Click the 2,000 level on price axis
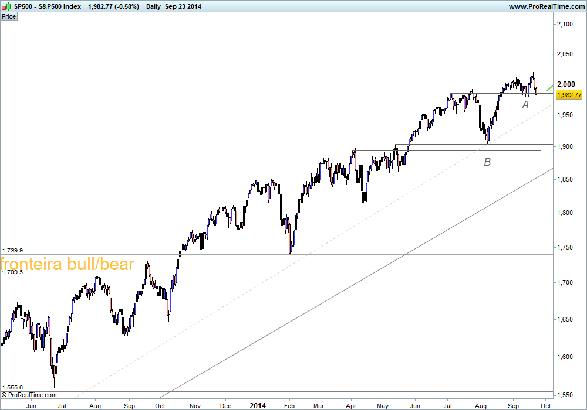The width and height of the screenshot is (587, 410). coord(565,84)
